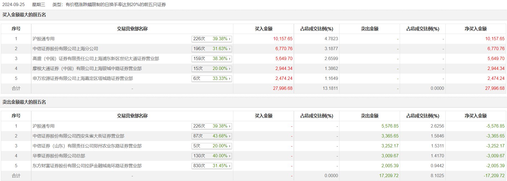Click arrow icon beside 830次 31.45%
This screenshot has height=181, width=507.
coord(229,166)
